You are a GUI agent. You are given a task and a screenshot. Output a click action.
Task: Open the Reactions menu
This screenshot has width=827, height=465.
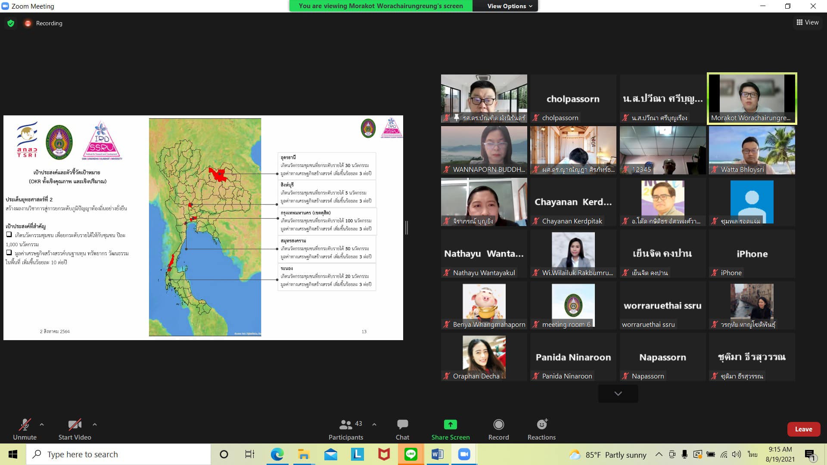coord(541,425)
